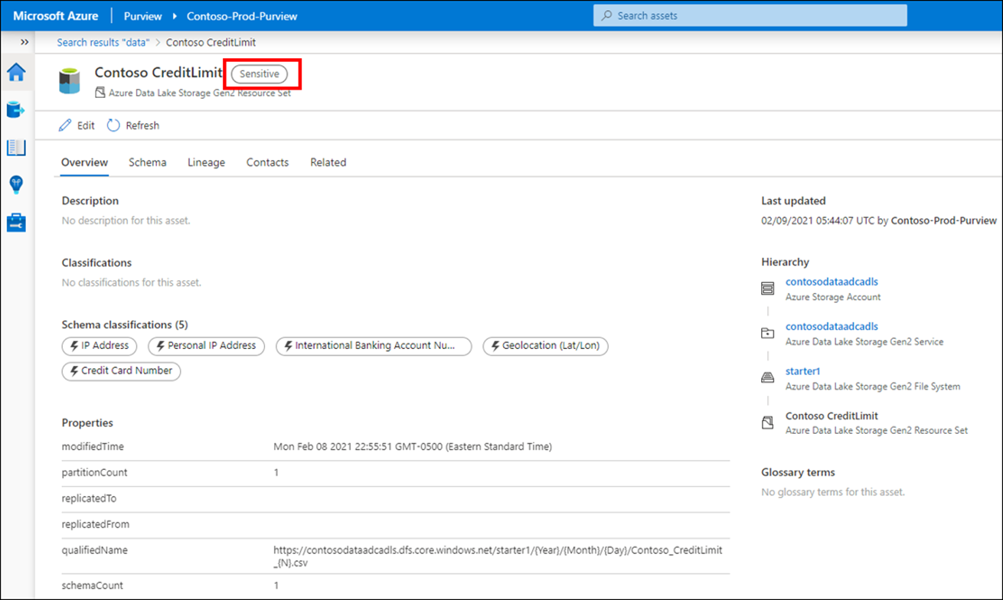Click inside the Search assets field

click(x=750, y=15)
